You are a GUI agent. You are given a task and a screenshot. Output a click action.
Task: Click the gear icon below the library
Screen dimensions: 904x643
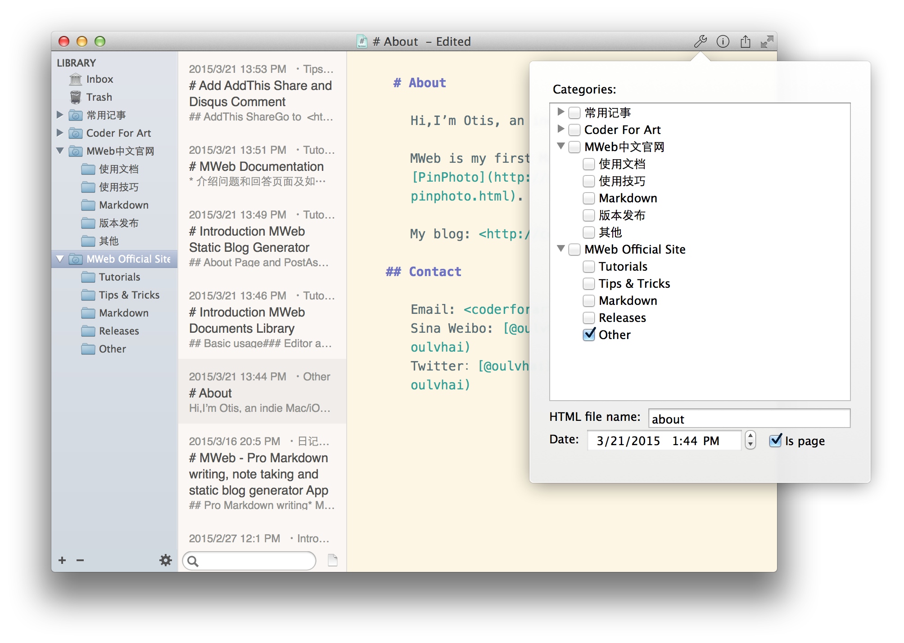pyautogui.click(x=166, y=560)
